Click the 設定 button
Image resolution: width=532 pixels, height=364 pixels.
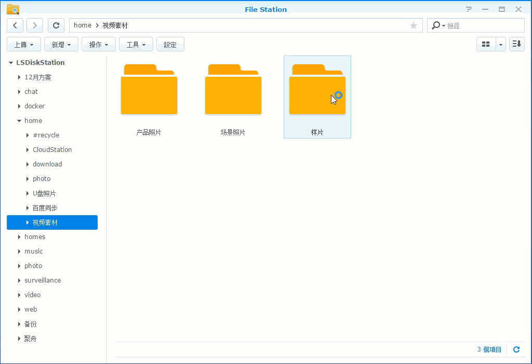point(170,44)
